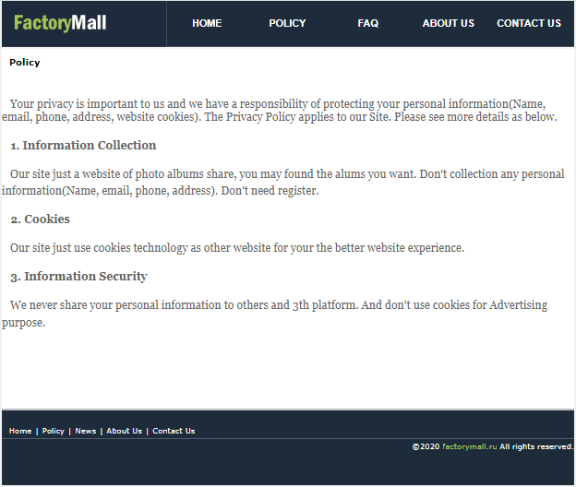The width and height of the screenshot is (576, 487).
Task: Click CONTACT US in the header menu
Action: [529, 23]
